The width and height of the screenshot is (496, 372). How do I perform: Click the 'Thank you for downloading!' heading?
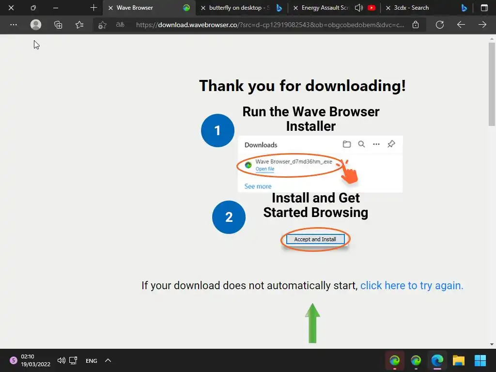(302, 86)
